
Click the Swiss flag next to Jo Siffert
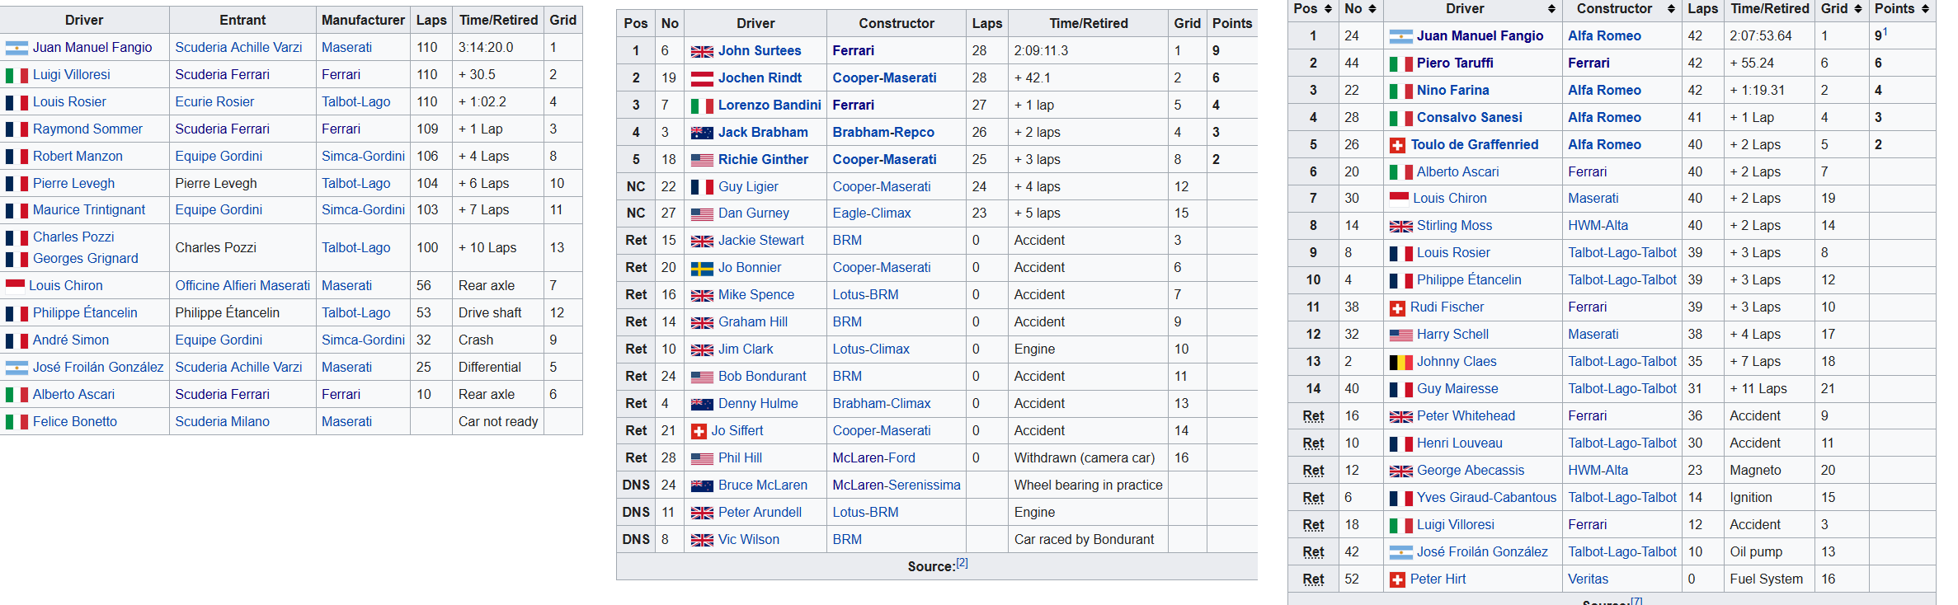click(699, 431)
